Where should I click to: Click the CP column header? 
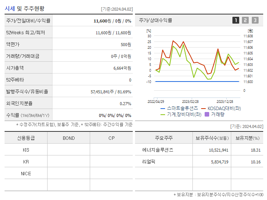[x=111, y=138]
